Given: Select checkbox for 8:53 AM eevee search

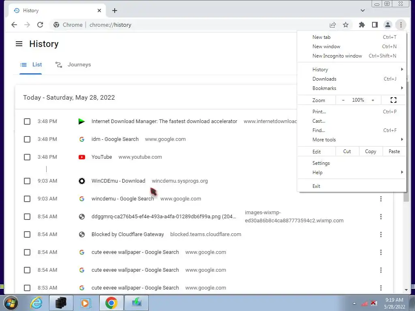Looking at the screenshot, I should [27, 288].
